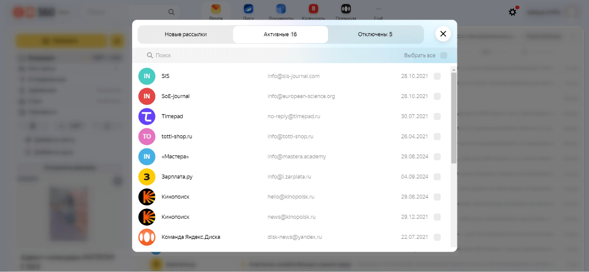This screenshot has height=272, width=589.
Task: Click the info@sis-journal.com address
Action: [293, 76]
